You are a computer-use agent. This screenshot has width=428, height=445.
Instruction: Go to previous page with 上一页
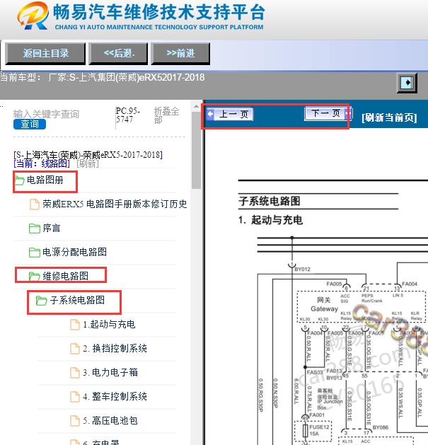coord(230,114)
